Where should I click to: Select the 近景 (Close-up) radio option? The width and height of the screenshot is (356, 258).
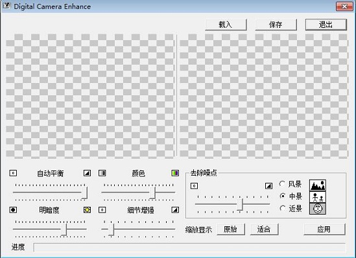(x=291, y=208)
